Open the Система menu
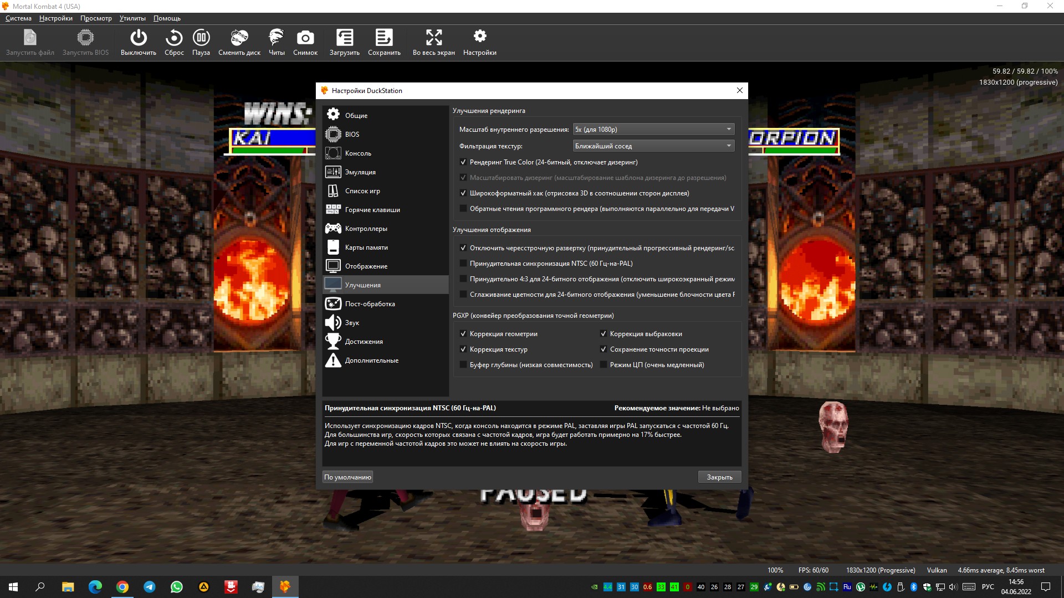The height and width of the screenshot is (598, 1064). tap(18, 18)
